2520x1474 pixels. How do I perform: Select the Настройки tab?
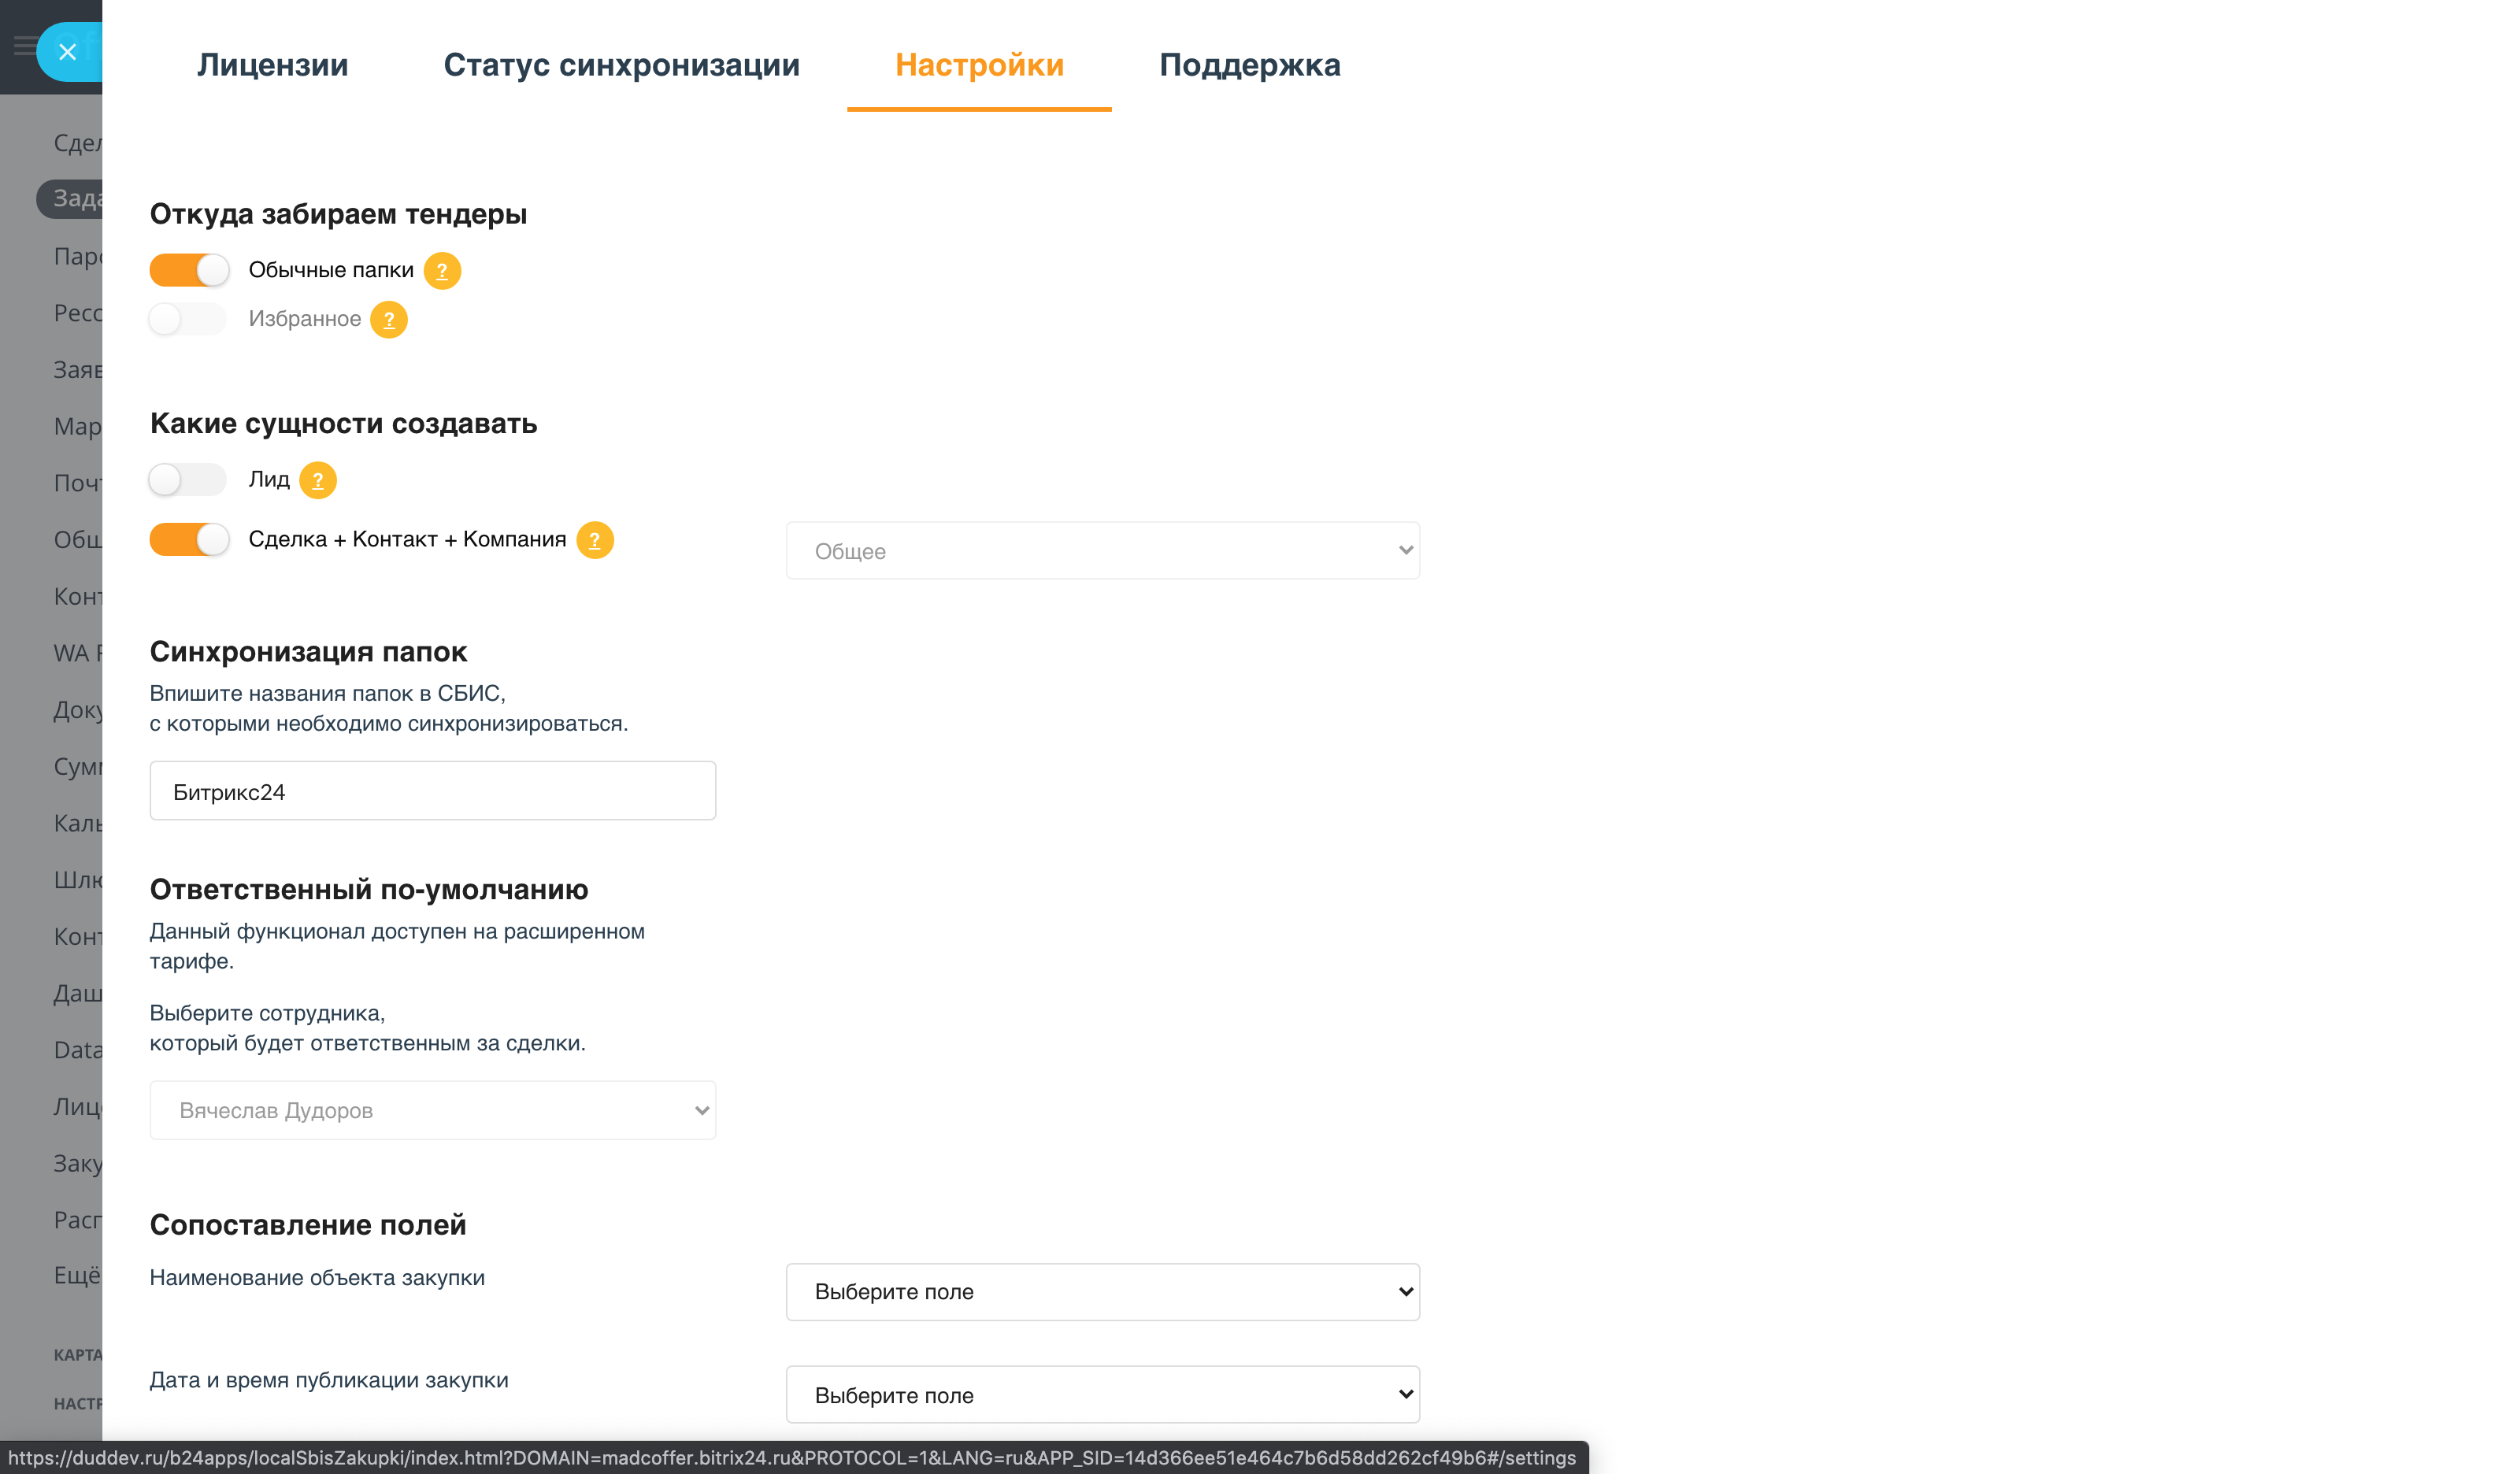coord(978,65)
